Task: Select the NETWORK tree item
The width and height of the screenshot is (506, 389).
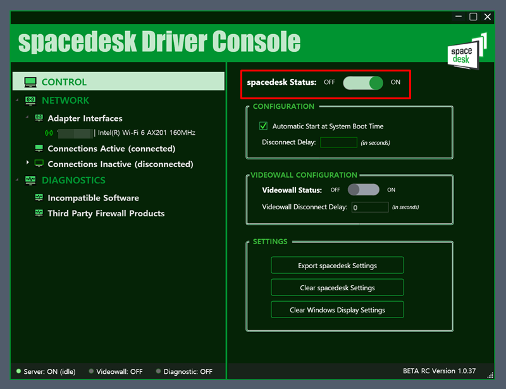Action: 66,101
